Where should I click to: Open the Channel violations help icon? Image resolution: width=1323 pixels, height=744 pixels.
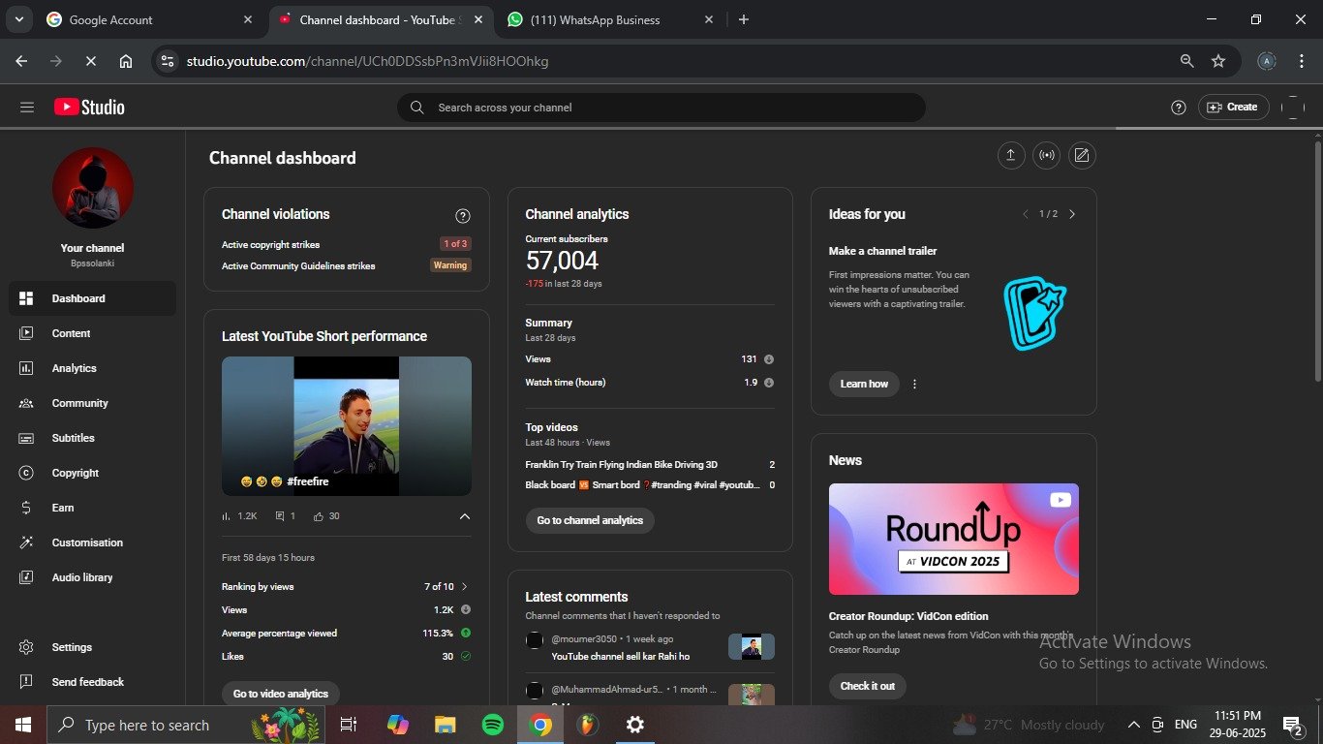[463, 216]
